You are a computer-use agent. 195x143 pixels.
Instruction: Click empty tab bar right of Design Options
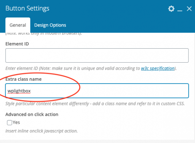pos(130,25)
